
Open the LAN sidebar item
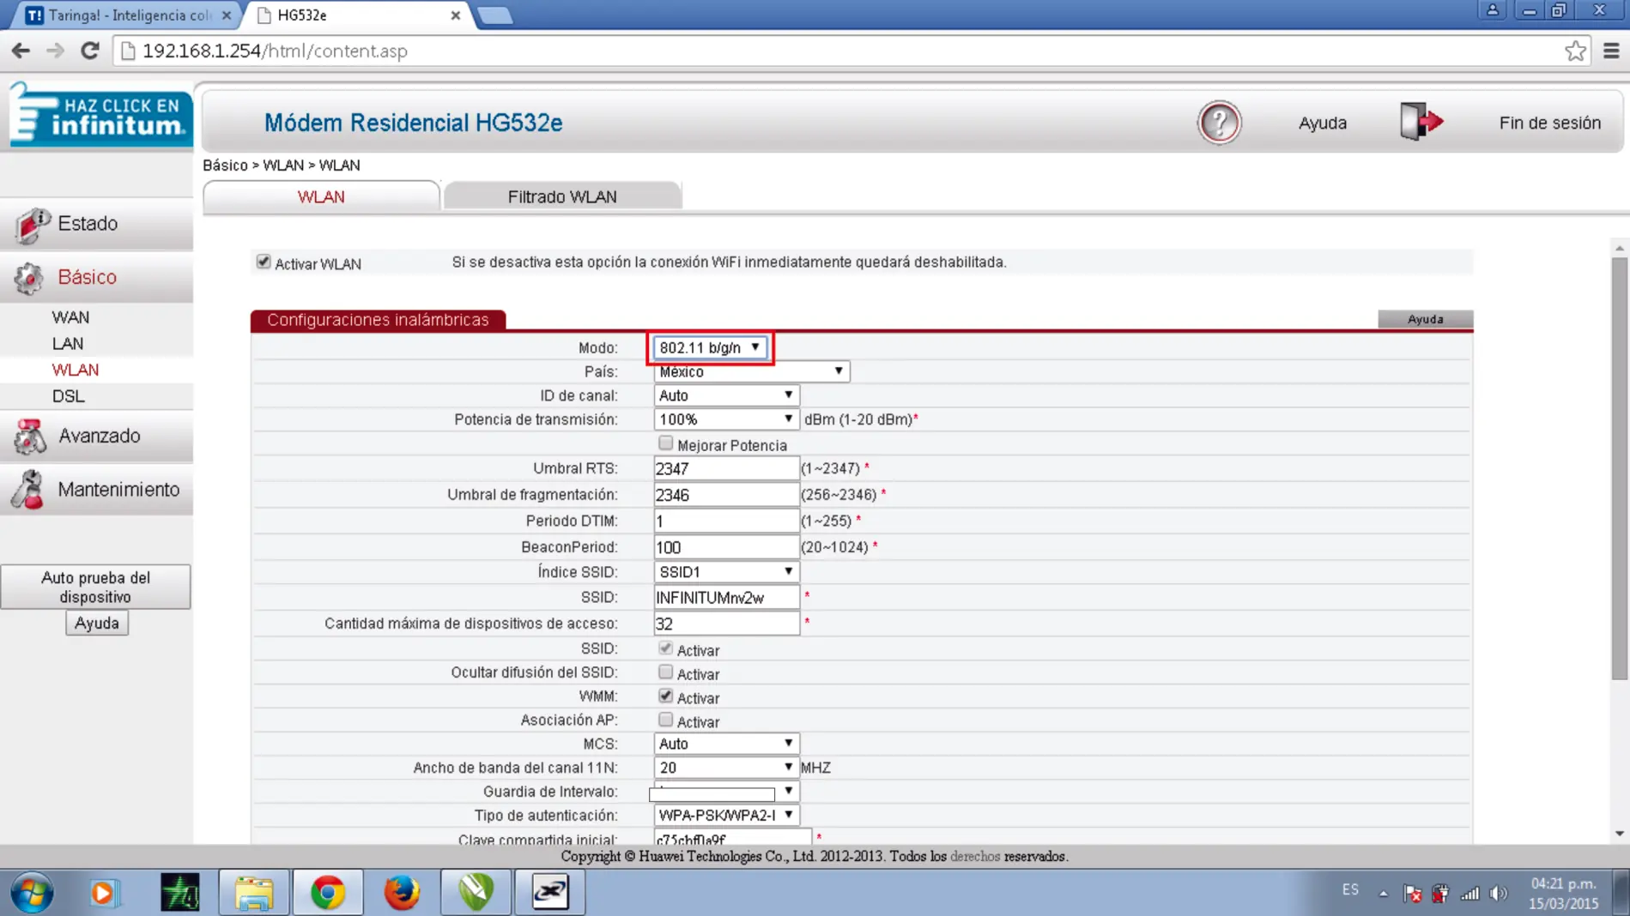click(x=68, y=344)
